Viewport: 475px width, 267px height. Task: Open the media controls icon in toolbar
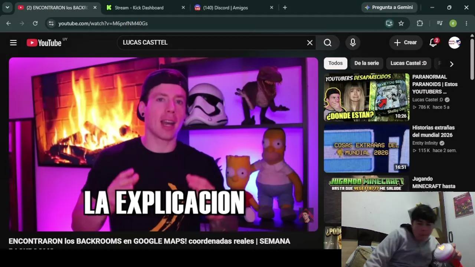point(440,23)
